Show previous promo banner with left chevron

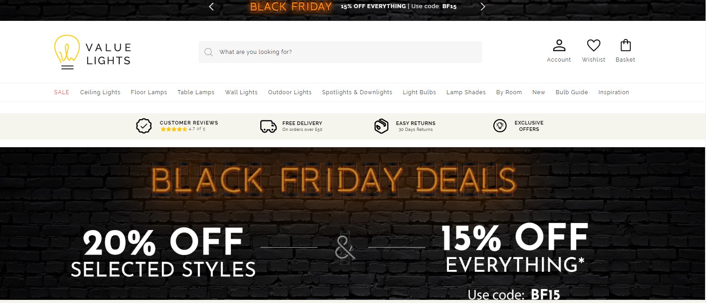[x=211, y=6]
